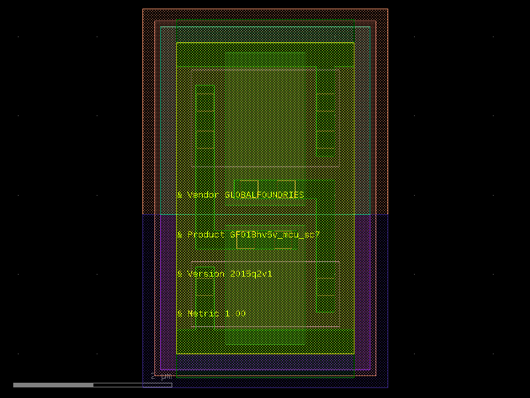Select the '& Metric 1.00' text label
Screen dimensions: 530x398
211,313
